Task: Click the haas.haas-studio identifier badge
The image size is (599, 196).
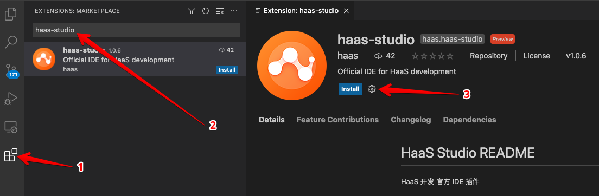Action: 453,39
